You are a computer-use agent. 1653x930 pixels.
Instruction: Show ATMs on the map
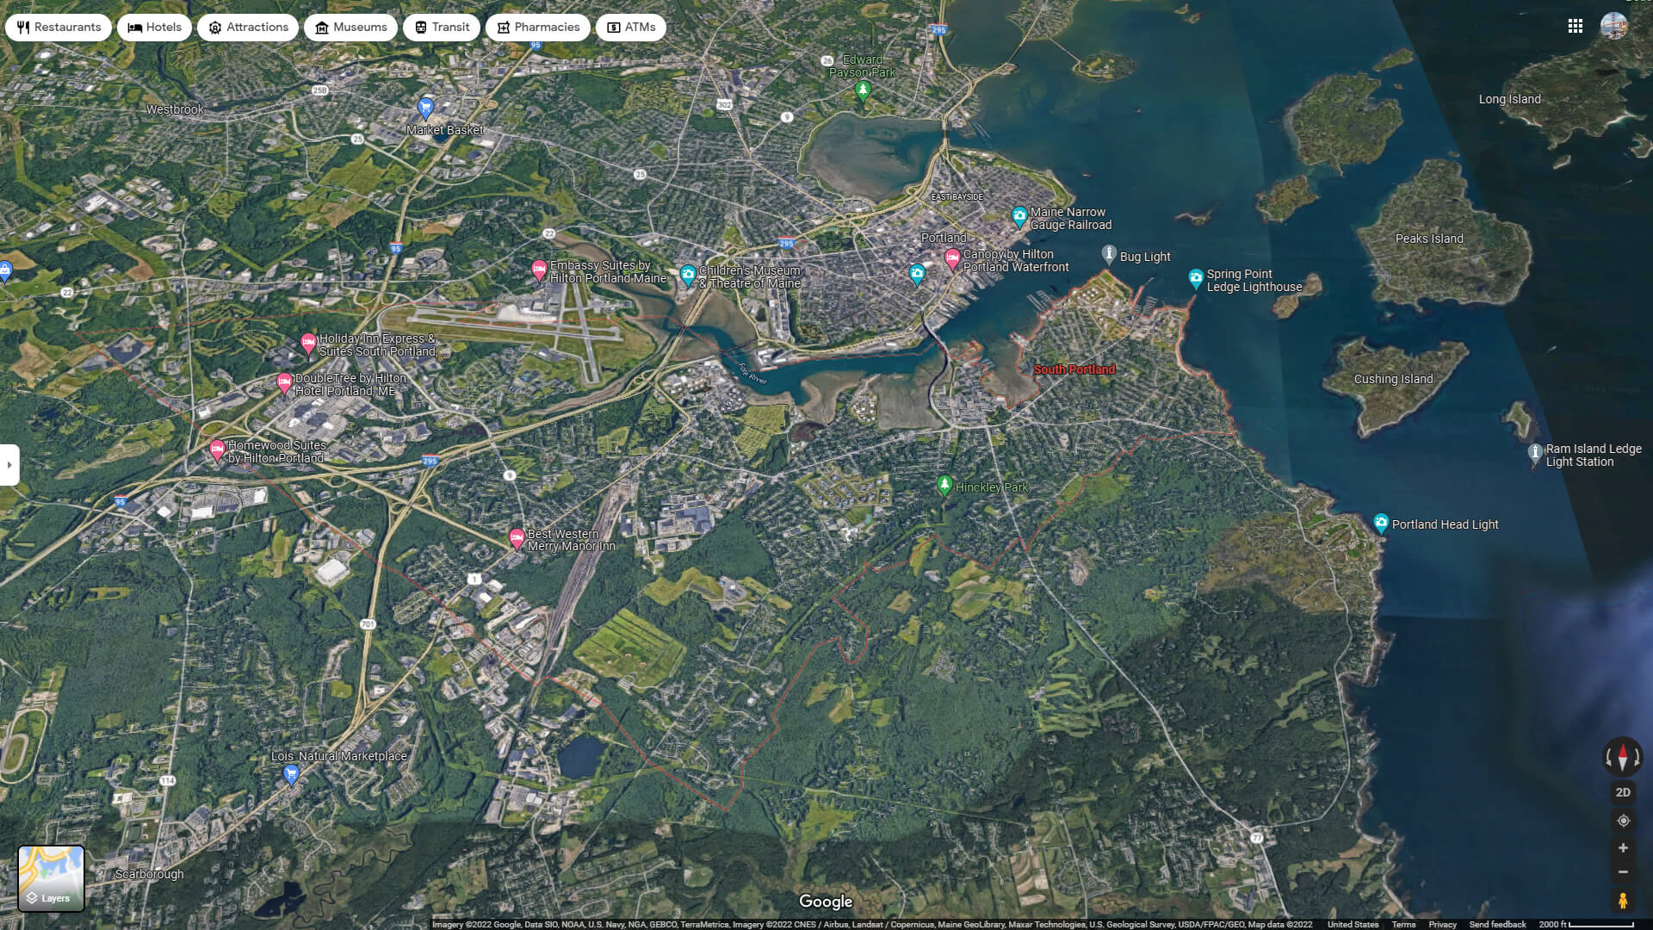pyautogui.click(x=631, y=28)
